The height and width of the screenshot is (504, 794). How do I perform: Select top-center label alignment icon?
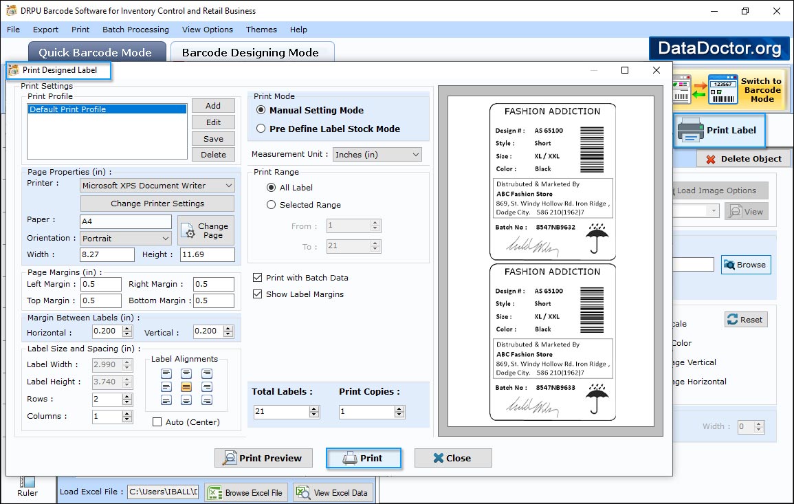pos(186,374)
